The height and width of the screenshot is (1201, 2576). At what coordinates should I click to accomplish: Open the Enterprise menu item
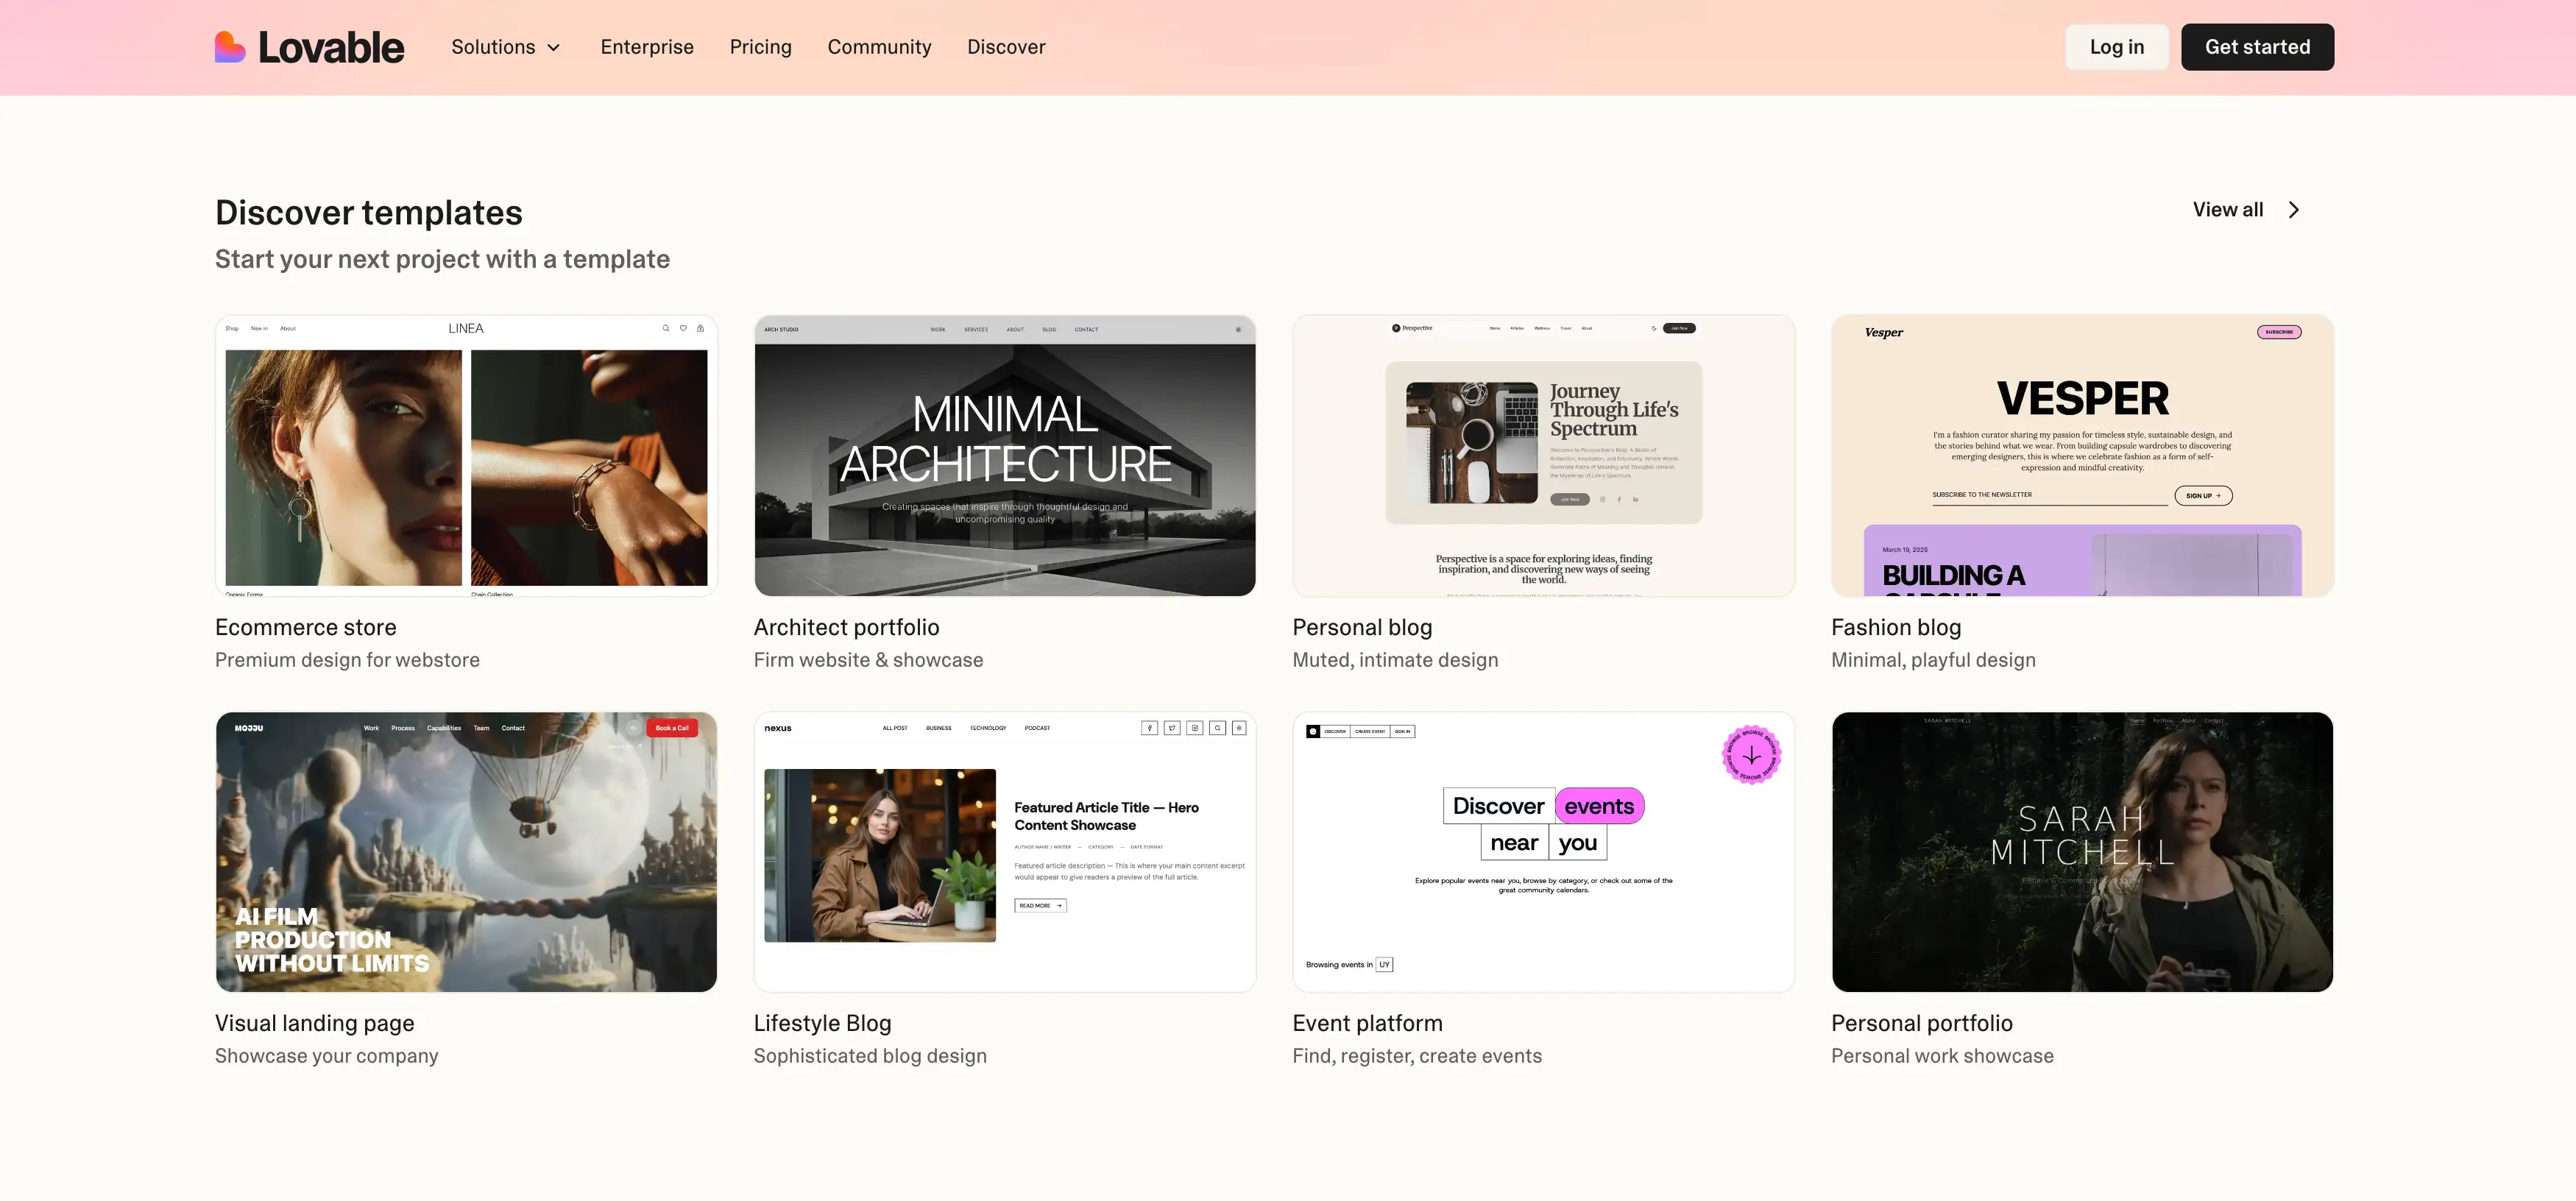point(646,47)
